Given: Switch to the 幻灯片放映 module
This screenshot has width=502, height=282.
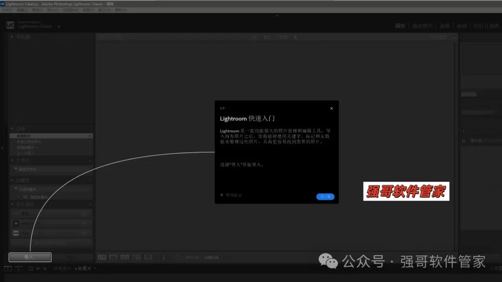Looking at the screenshot, I should [486, 26].
